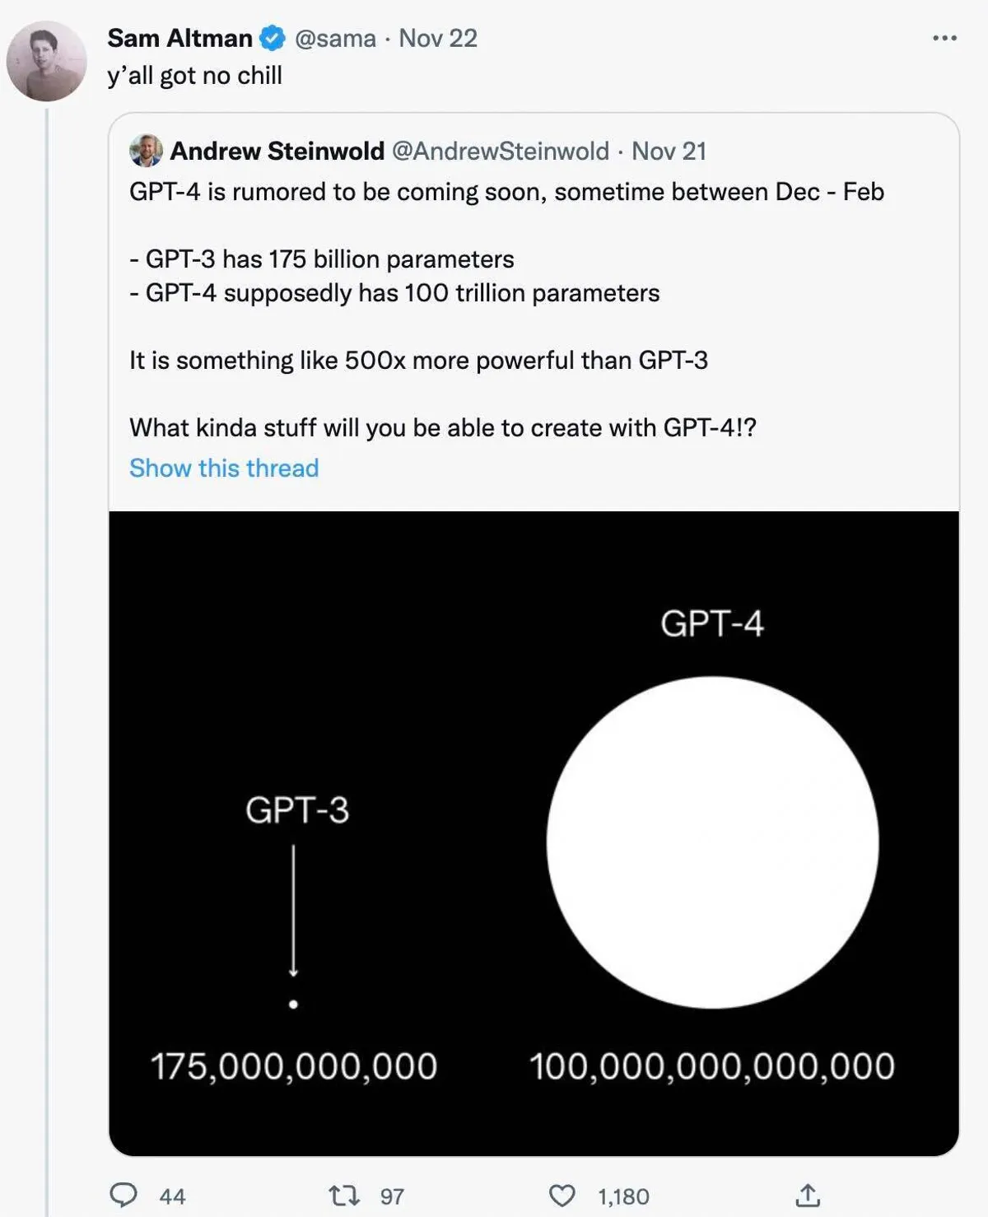Open the tweet author's profile picture

[x=47, y=62]
